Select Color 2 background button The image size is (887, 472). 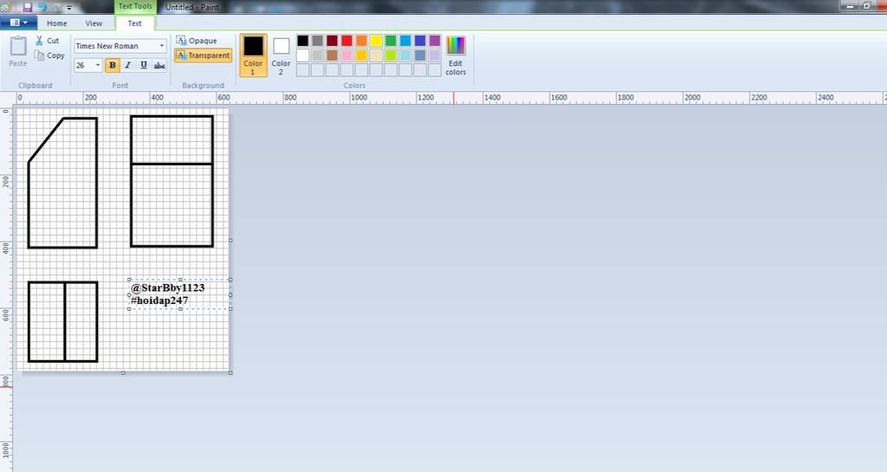coord(281,55)
